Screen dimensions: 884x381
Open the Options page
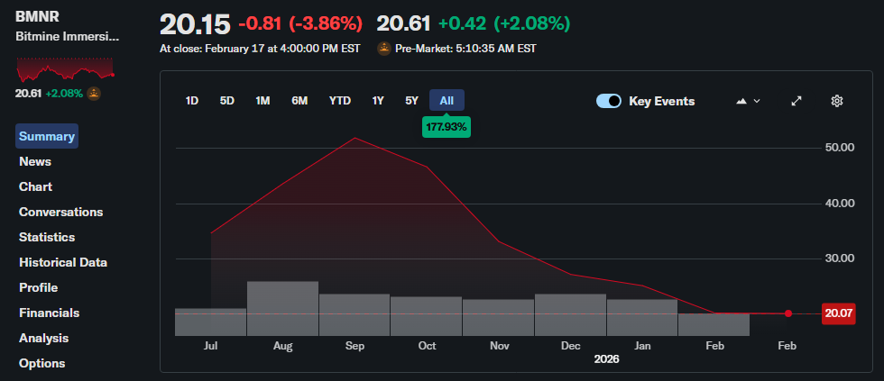(x=42, y=363)
